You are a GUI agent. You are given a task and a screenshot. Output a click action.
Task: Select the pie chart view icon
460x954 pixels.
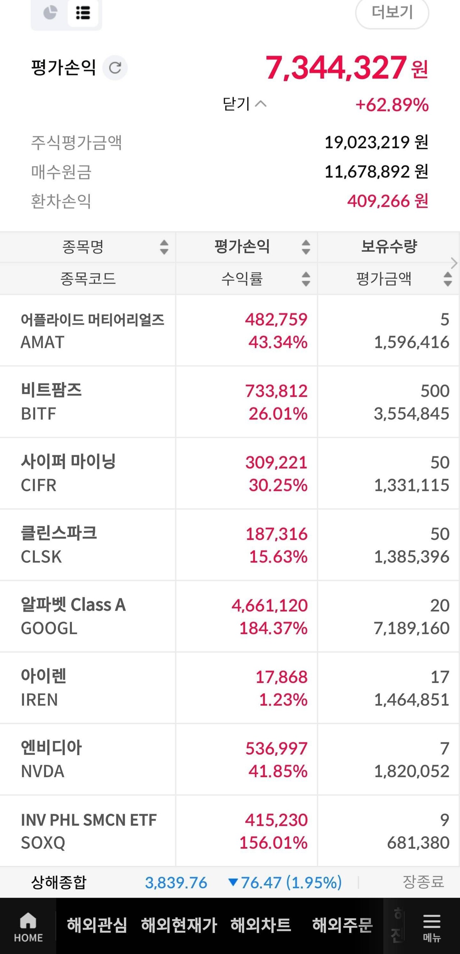(x=50, y=13)
